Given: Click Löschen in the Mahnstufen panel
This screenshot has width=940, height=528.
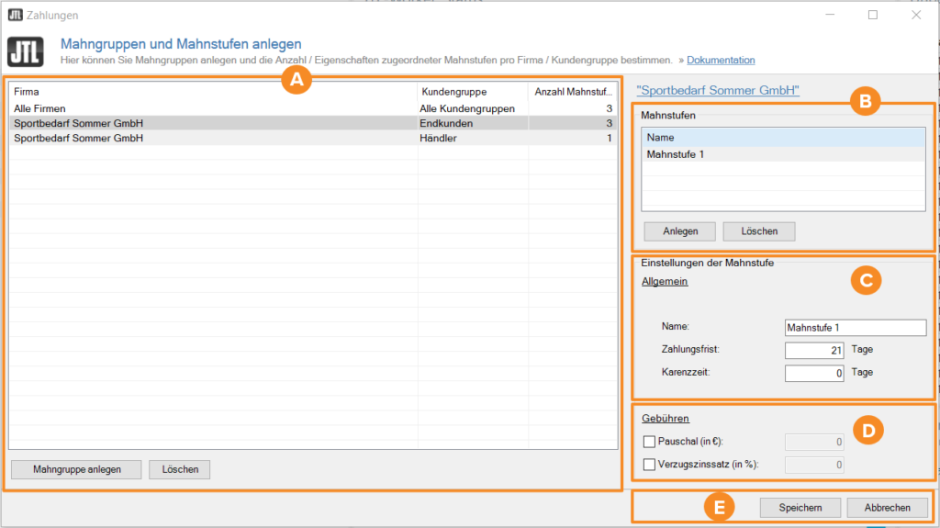Looking at the screenshot, I should click(x=759, y=231).
